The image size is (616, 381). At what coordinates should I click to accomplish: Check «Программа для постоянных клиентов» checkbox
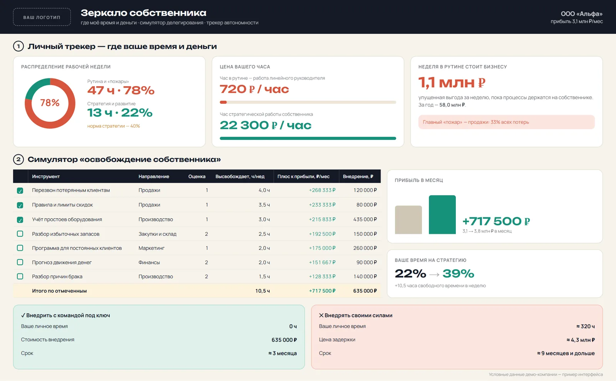coord(20,248)
